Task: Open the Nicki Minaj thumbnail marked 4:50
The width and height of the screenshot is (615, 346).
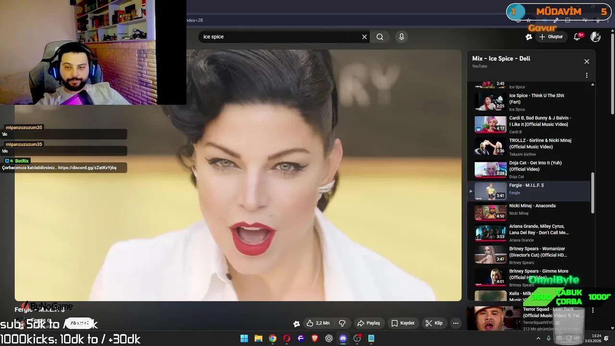Action: [491, 212]
